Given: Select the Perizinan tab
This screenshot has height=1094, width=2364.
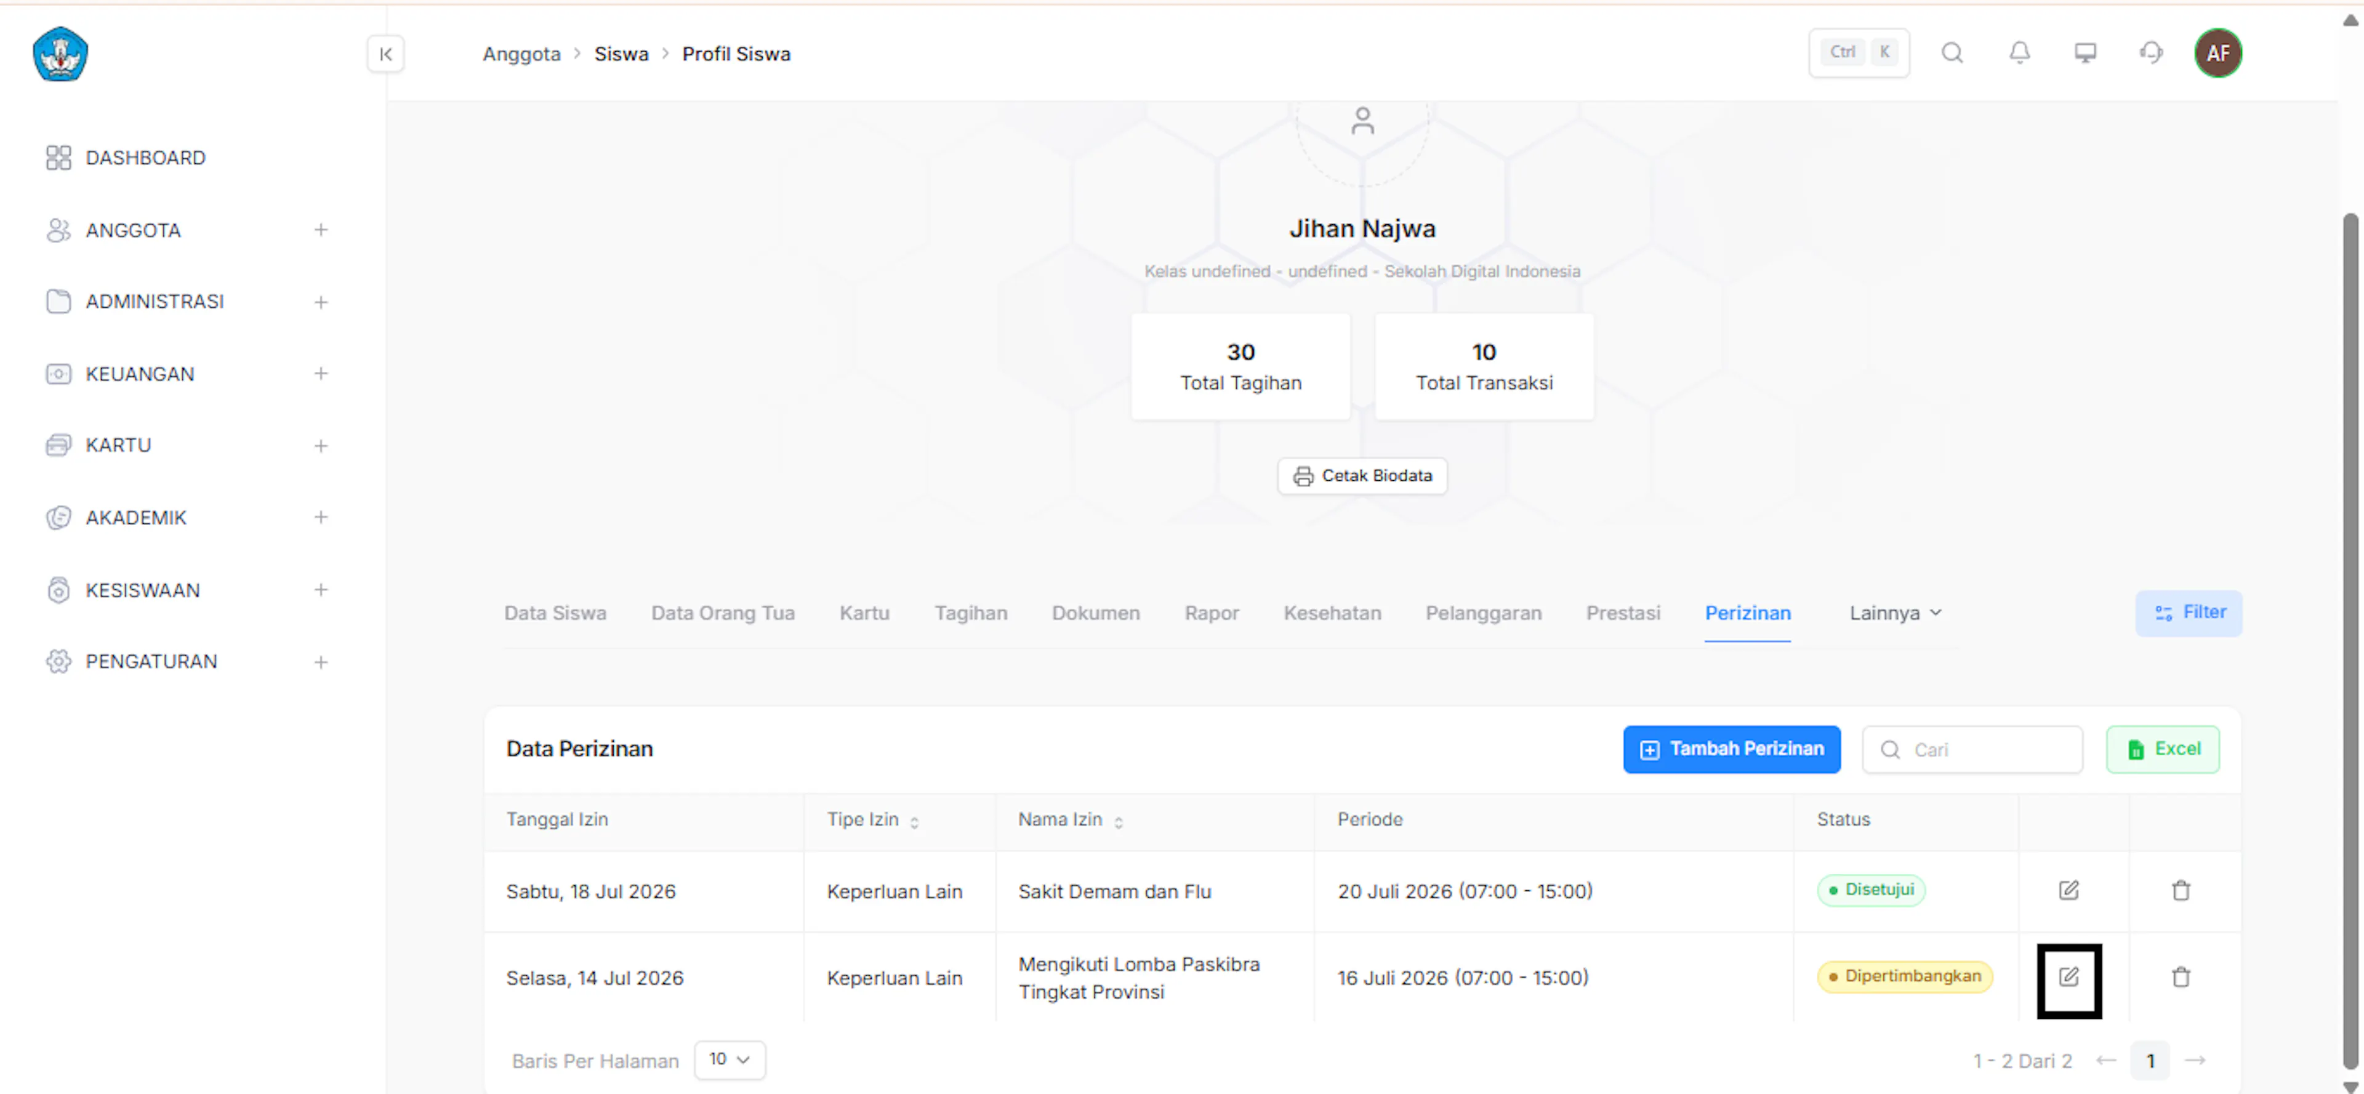Looking at the screenshot, I should tap(1747, 613).
